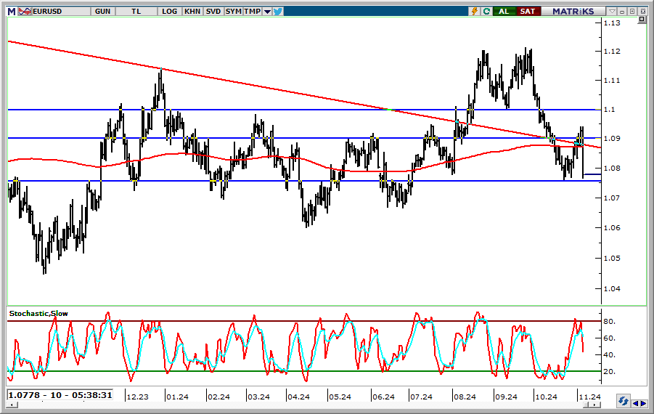
Task: Click the 11.24 date label on time axis
Action: 590,397
